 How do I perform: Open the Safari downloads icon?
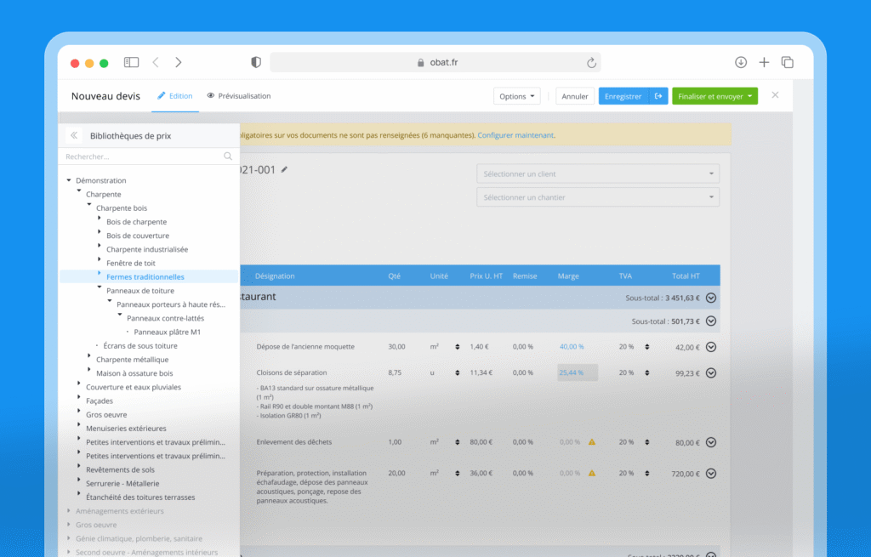click(x=741, y=62)
